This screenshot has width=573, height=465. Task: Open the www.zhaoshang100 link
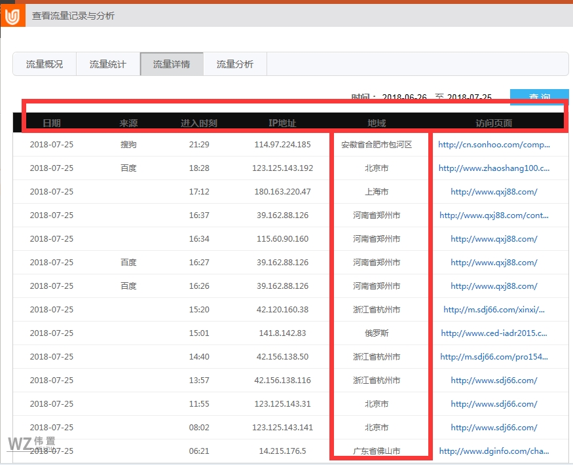(x=494, y=168)
